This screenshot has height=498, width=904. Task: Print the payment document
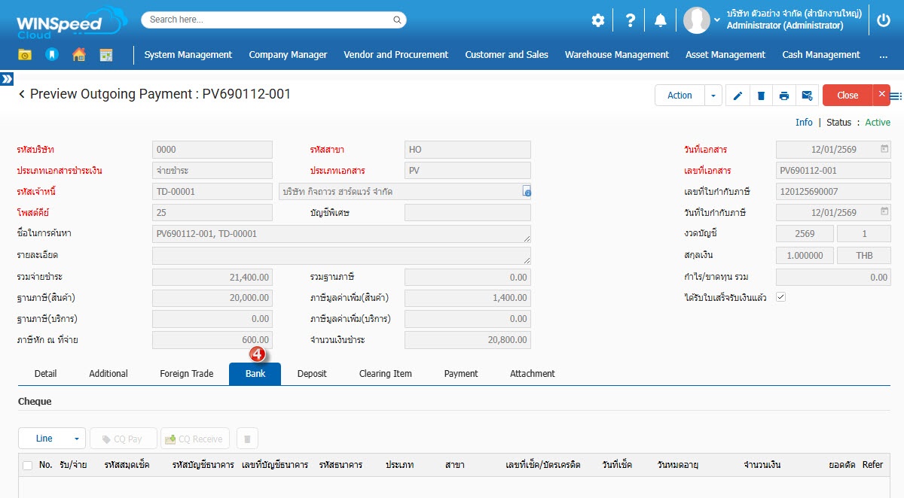[784, 96]
